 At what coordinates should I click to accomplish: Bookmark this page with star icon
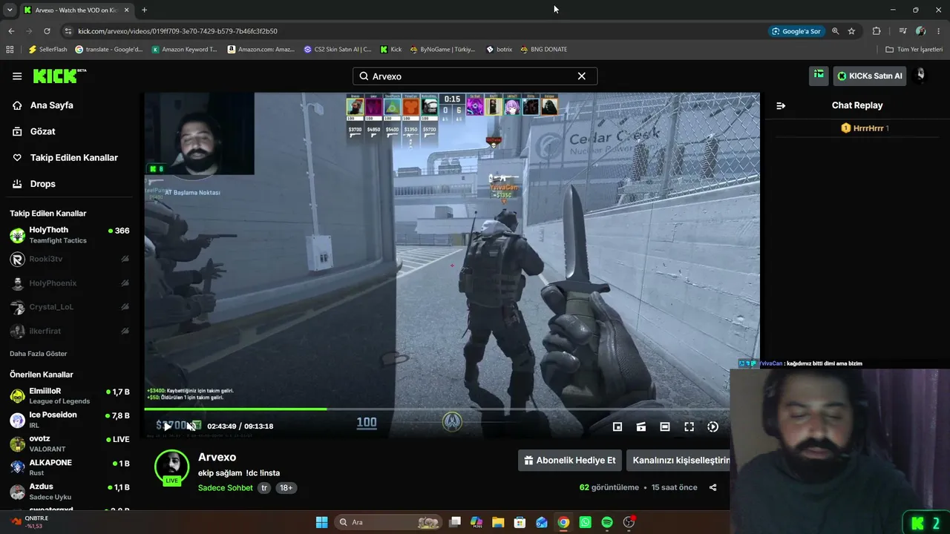[851, 31]
